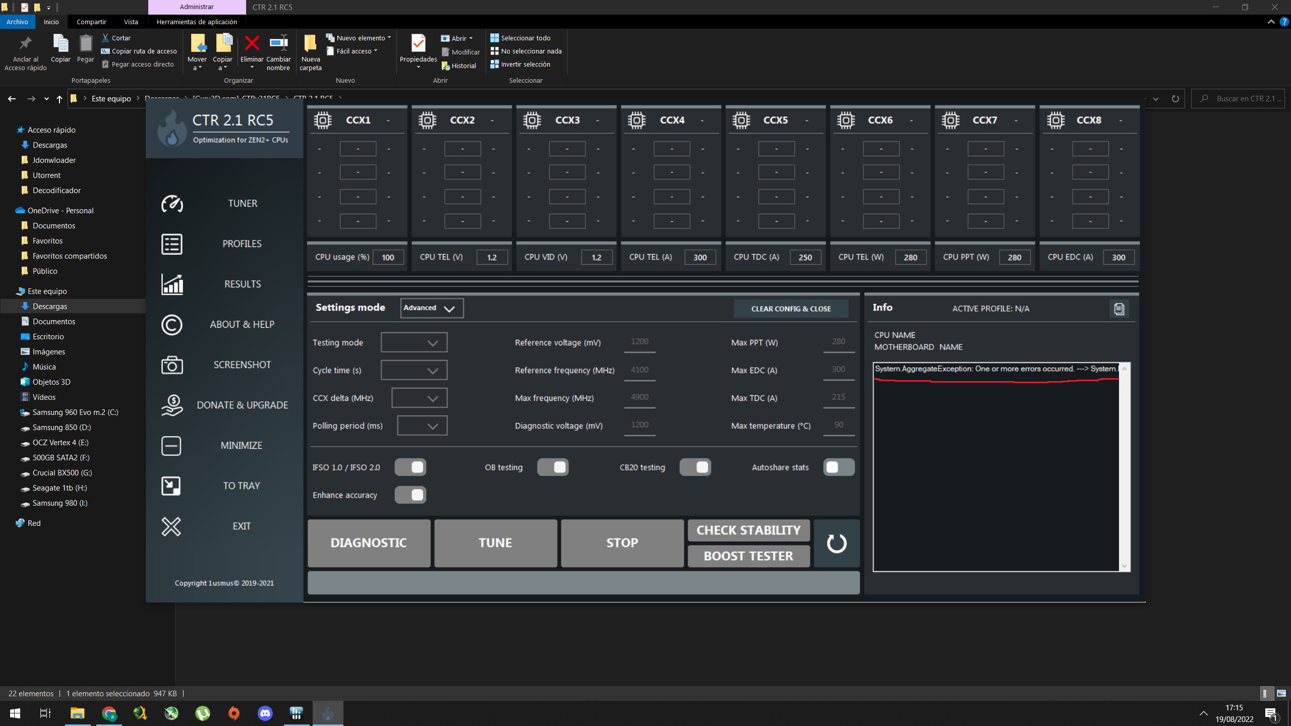The width and height of the screenshot is (1291, 726).
Task: Click the CHECK STABILITY button
Action: pyautogui.click(x=749, y=530)
